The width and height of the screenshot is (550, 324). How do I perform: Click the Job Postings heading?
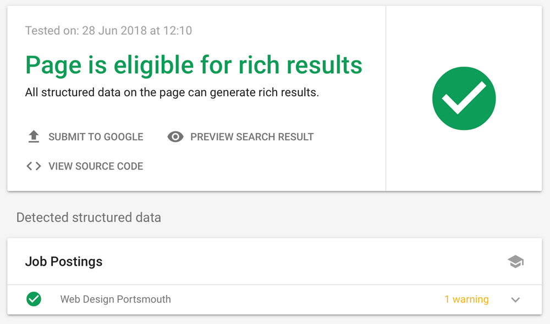[x=64, y=262]
